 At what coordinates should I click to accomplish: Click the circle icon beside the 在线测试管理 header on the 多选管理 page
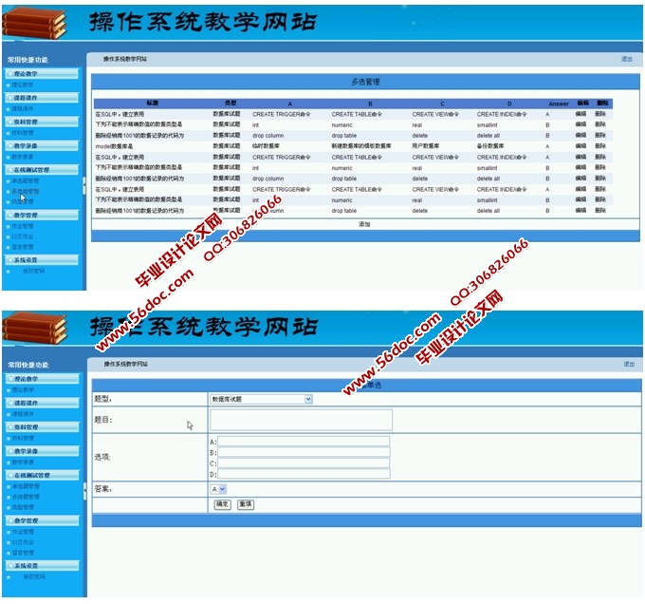(9, 170)
